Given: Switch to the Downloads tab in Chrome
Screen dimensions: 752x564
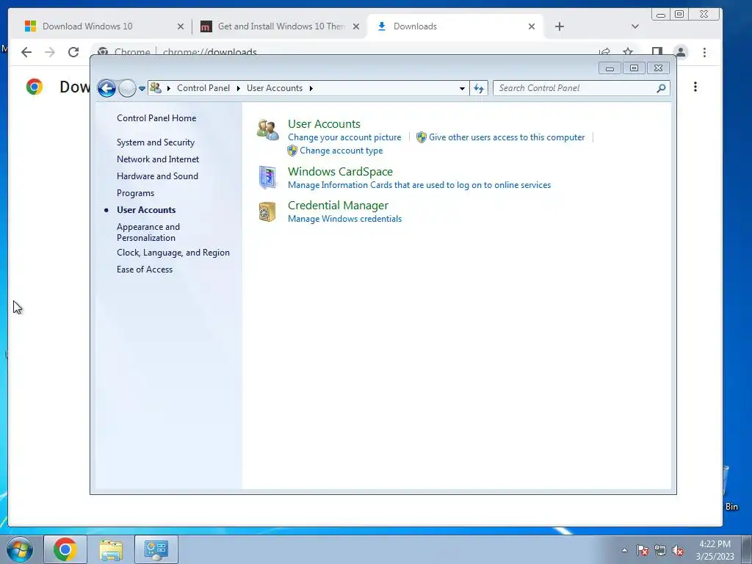Looking at the screenshot, I should pyautogui.click(x=455, y=26).
